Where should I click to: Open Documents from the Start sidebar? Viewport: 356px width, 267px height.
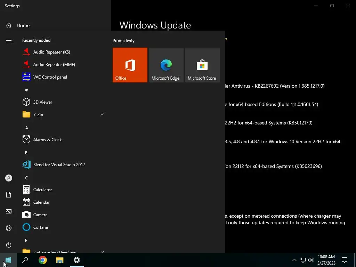coord(9,195)
